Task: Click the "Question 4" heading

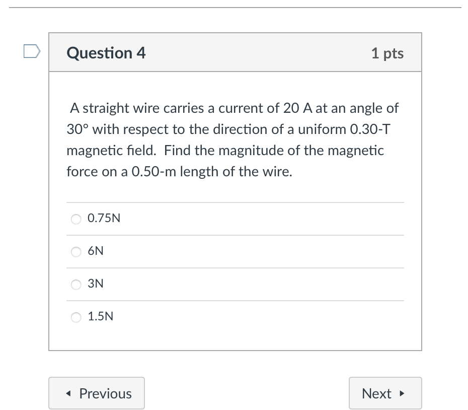Action: click(x=106, y=53)
